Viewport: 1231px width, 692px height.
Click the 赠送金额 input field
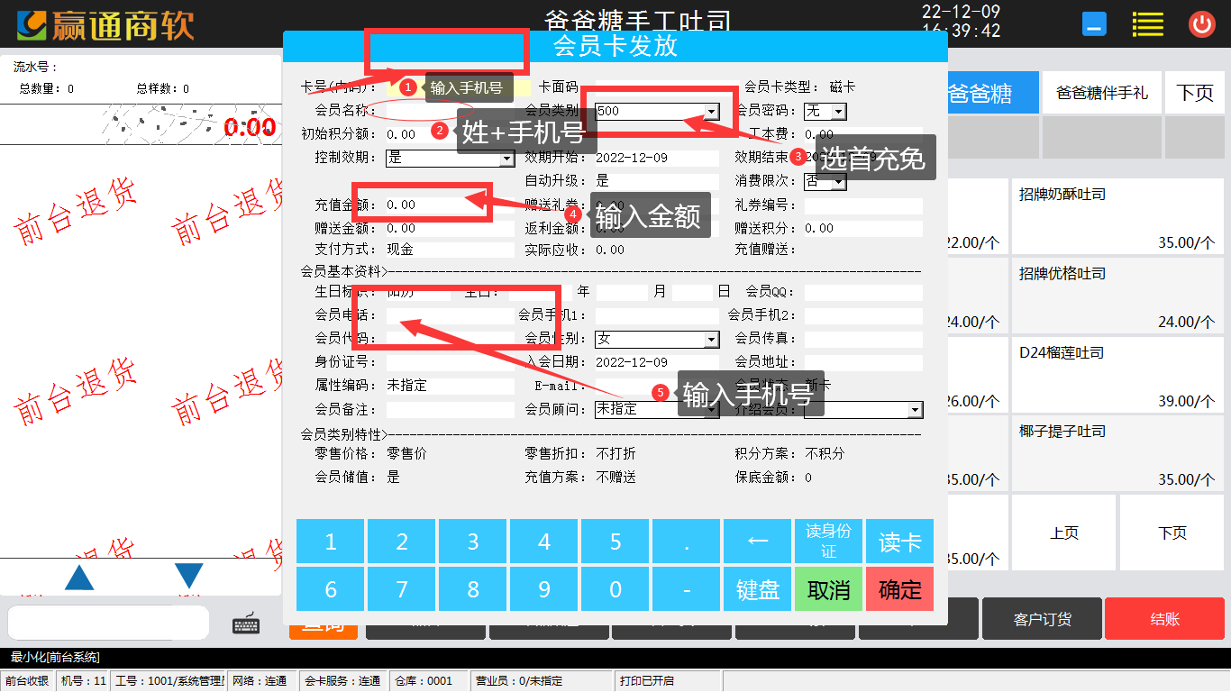click(450, 229)
